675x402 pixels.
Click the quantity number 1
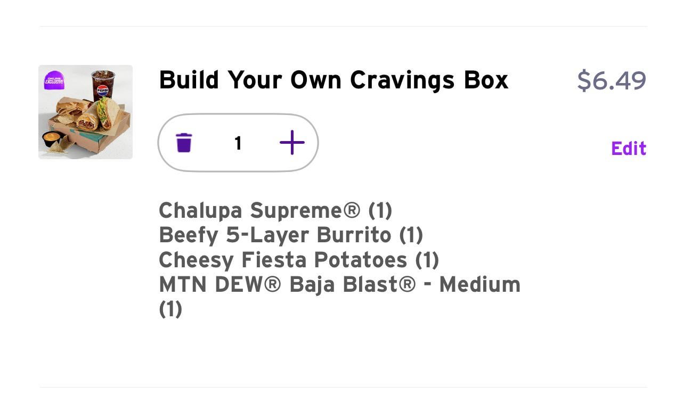238,143
